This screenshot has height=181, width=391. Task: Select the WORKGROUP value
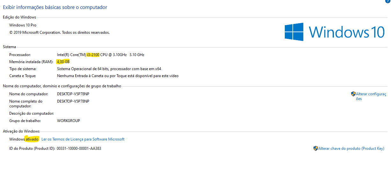[69, 121]
